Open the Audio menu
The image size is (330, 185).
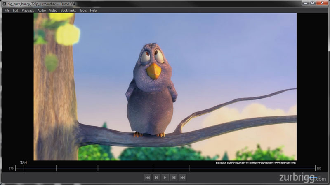pyautogui.click(x=42, y=10)
